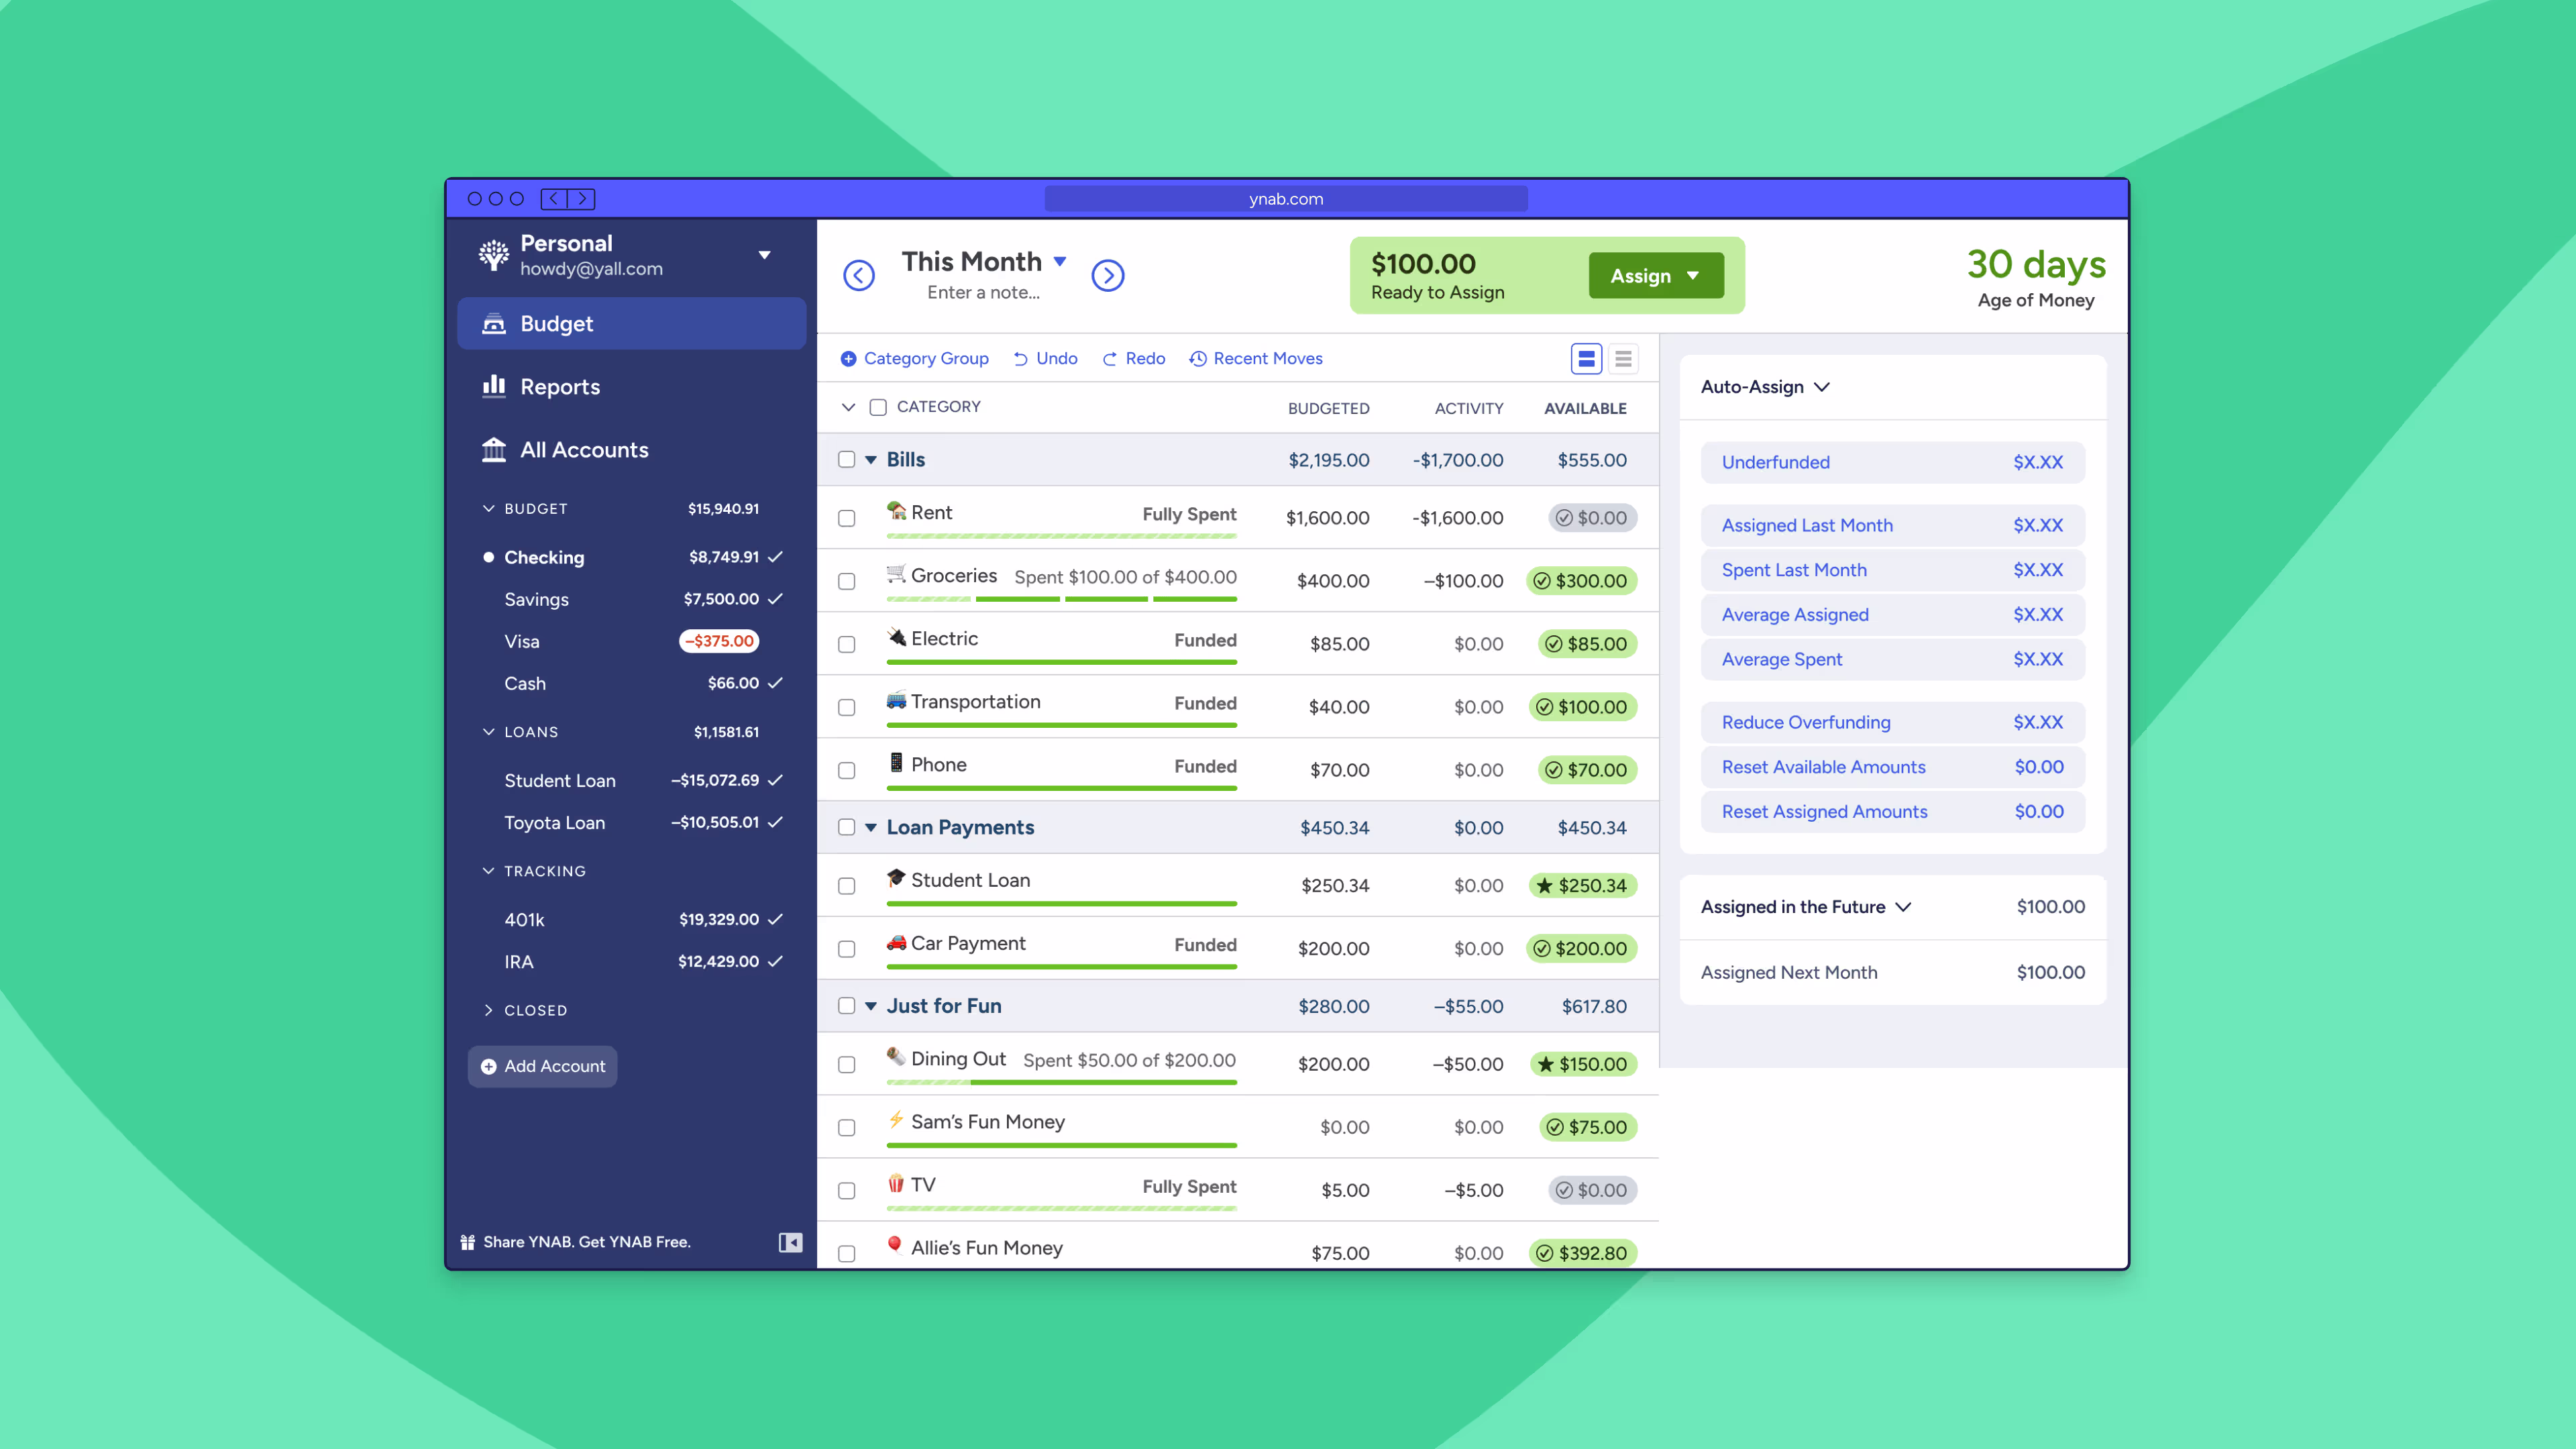Click the Reports bar chart icon
Image resolution: width=2576 pixels, height=1449 pixels.
pyautogui.click(x=494, y=386)
